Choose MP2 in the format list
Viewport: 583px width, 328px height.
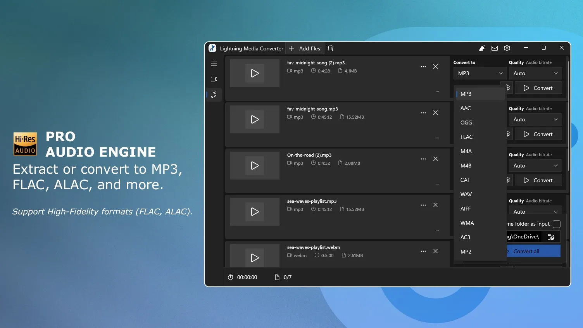(x=480, y=252)
